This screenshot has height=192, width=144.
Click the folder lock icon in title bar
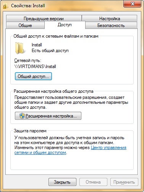coord(5,6)
